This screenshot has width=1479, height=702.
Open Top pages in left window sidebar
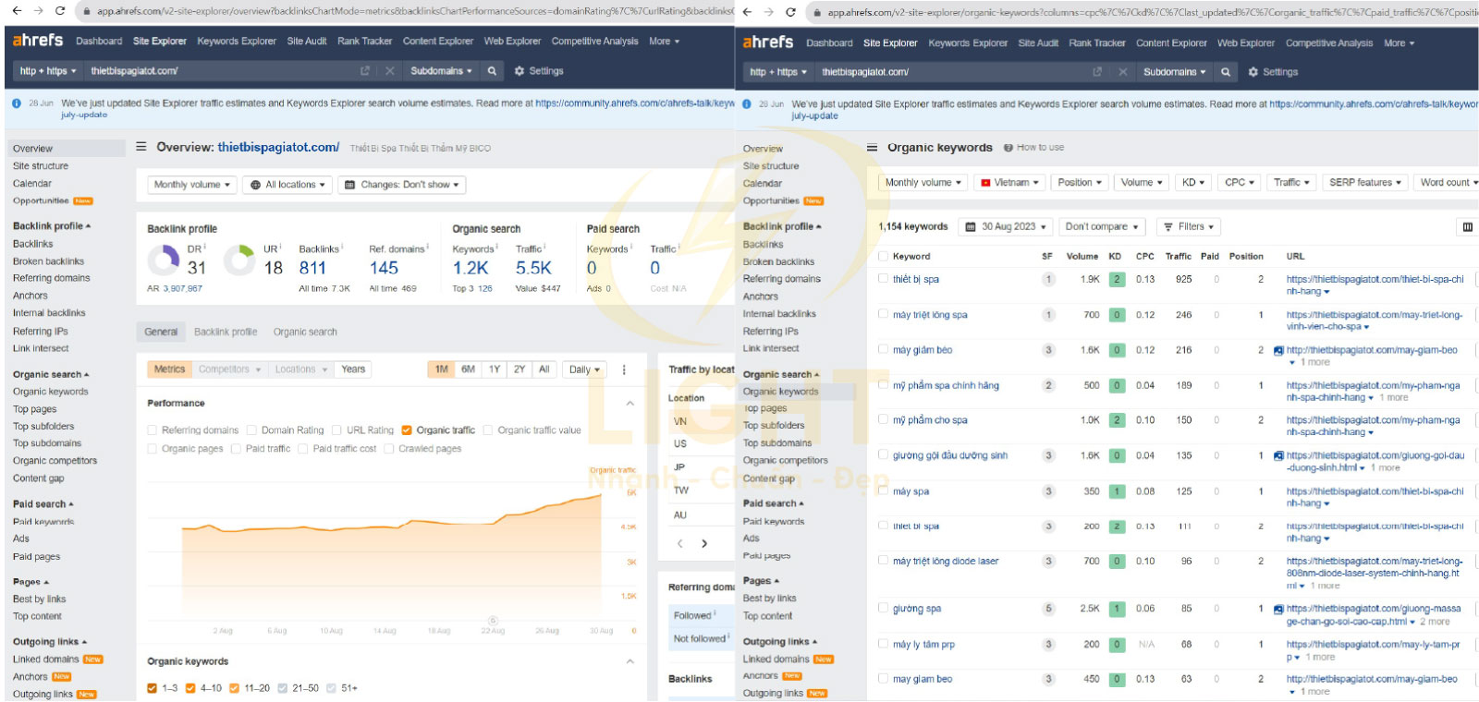[x=35, y=409]
